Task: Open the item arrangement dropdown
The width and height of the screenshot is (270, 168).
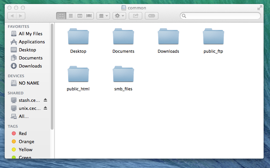Action: [103, 16]
